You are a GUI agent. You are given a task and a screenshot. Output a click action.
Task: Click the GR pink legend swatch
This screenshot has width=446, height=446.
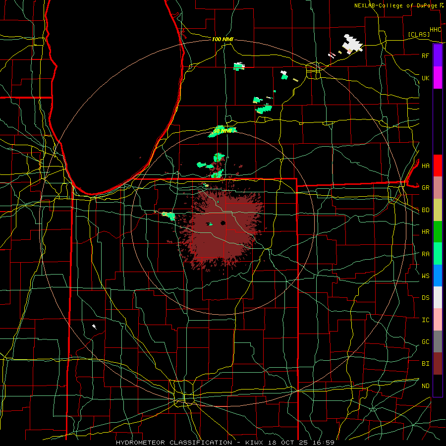(438, 188)
